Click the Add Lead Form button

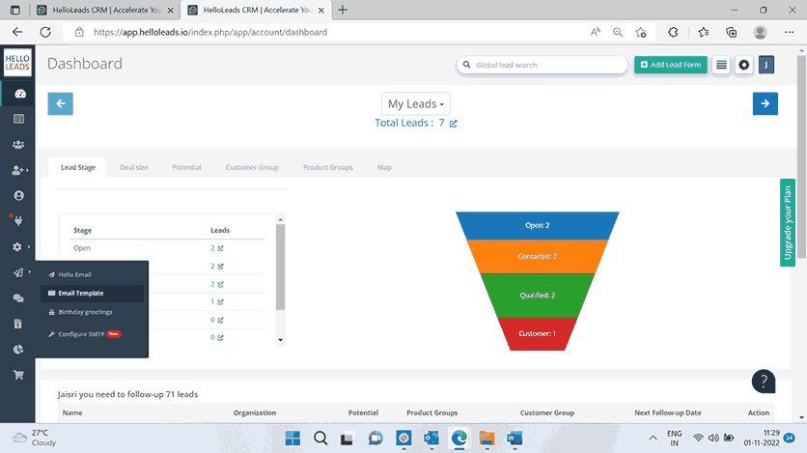(x=671, y=65)
